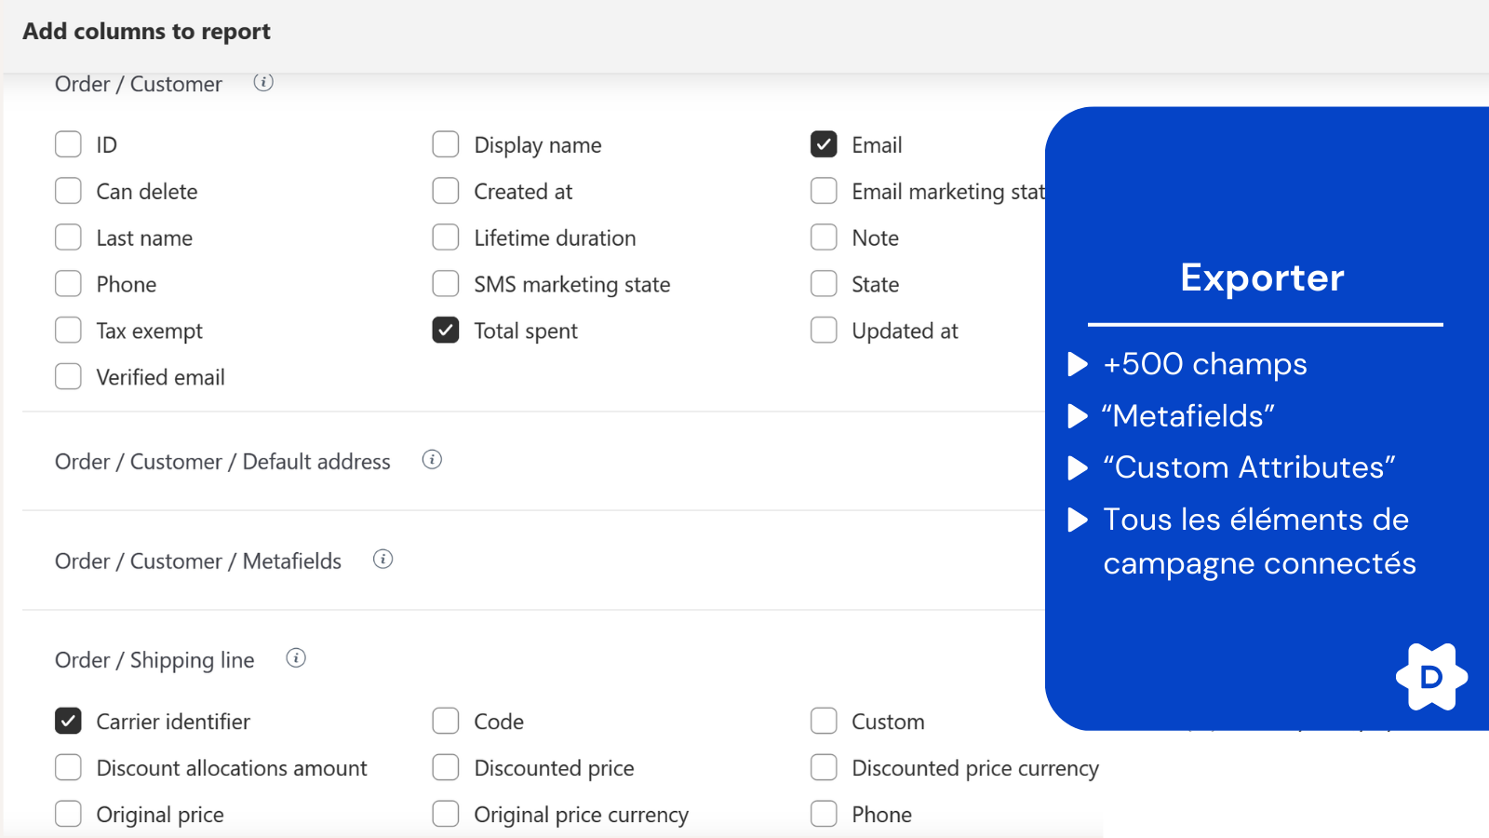Check the Custom checkbox

click(x=824, y=722)
